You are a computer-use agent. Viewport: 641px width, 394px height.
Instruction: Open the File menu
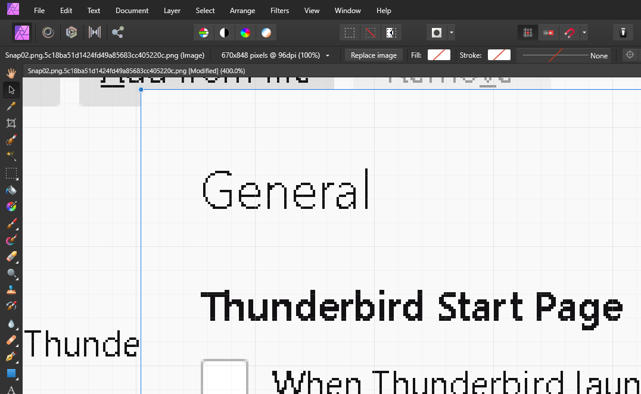click(x=39, y=11)
